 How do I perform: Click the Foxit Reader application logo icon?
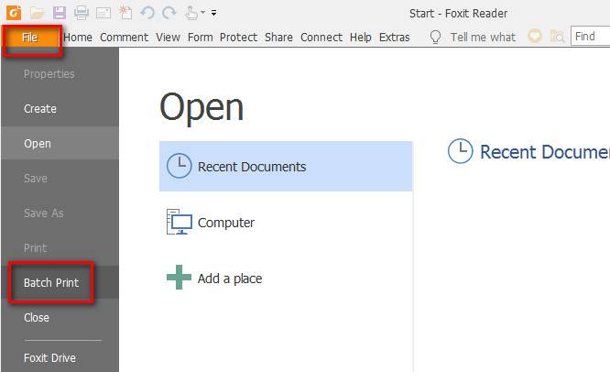[x=14, y=13]
